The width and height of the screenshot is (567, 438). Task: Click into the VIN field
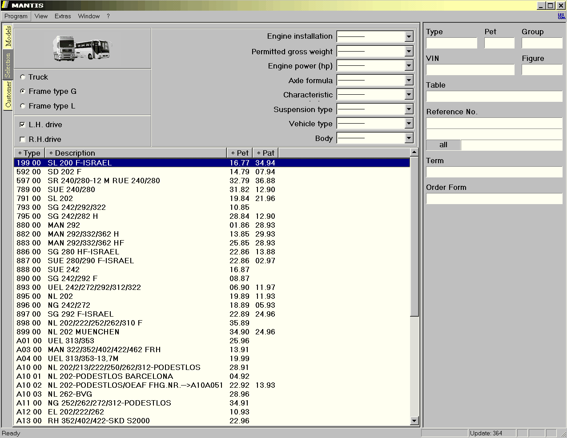click(470, 70)
